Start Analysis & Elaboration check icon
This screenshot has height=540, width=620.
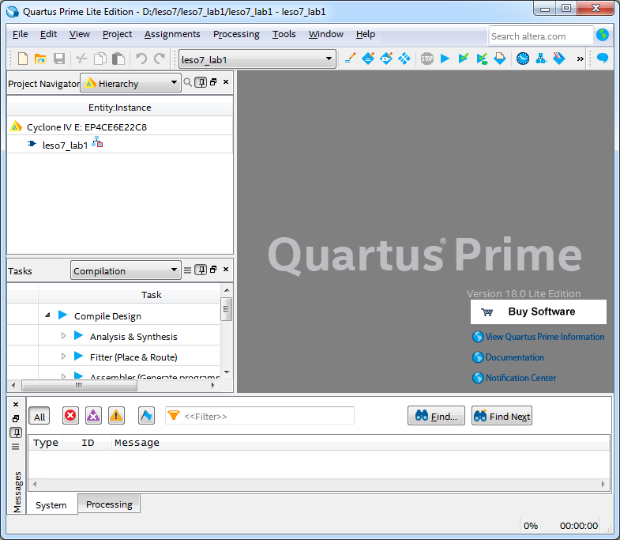pyautogui.click(x=464, y=59)
